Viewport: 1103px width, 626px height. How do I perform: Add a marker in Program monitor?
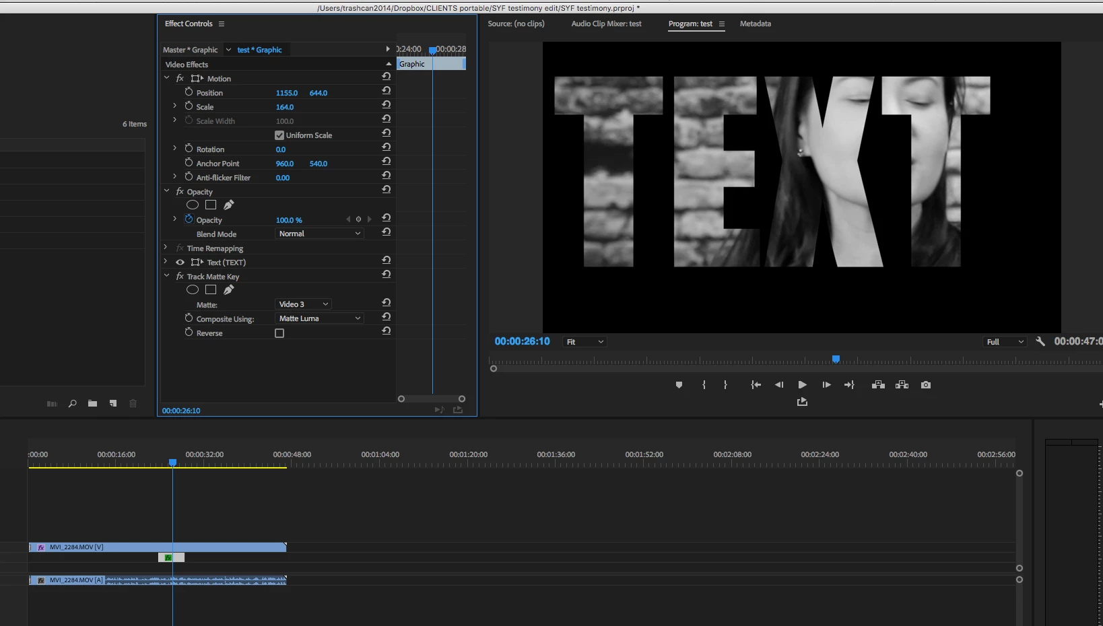click(x=679, y=385)
